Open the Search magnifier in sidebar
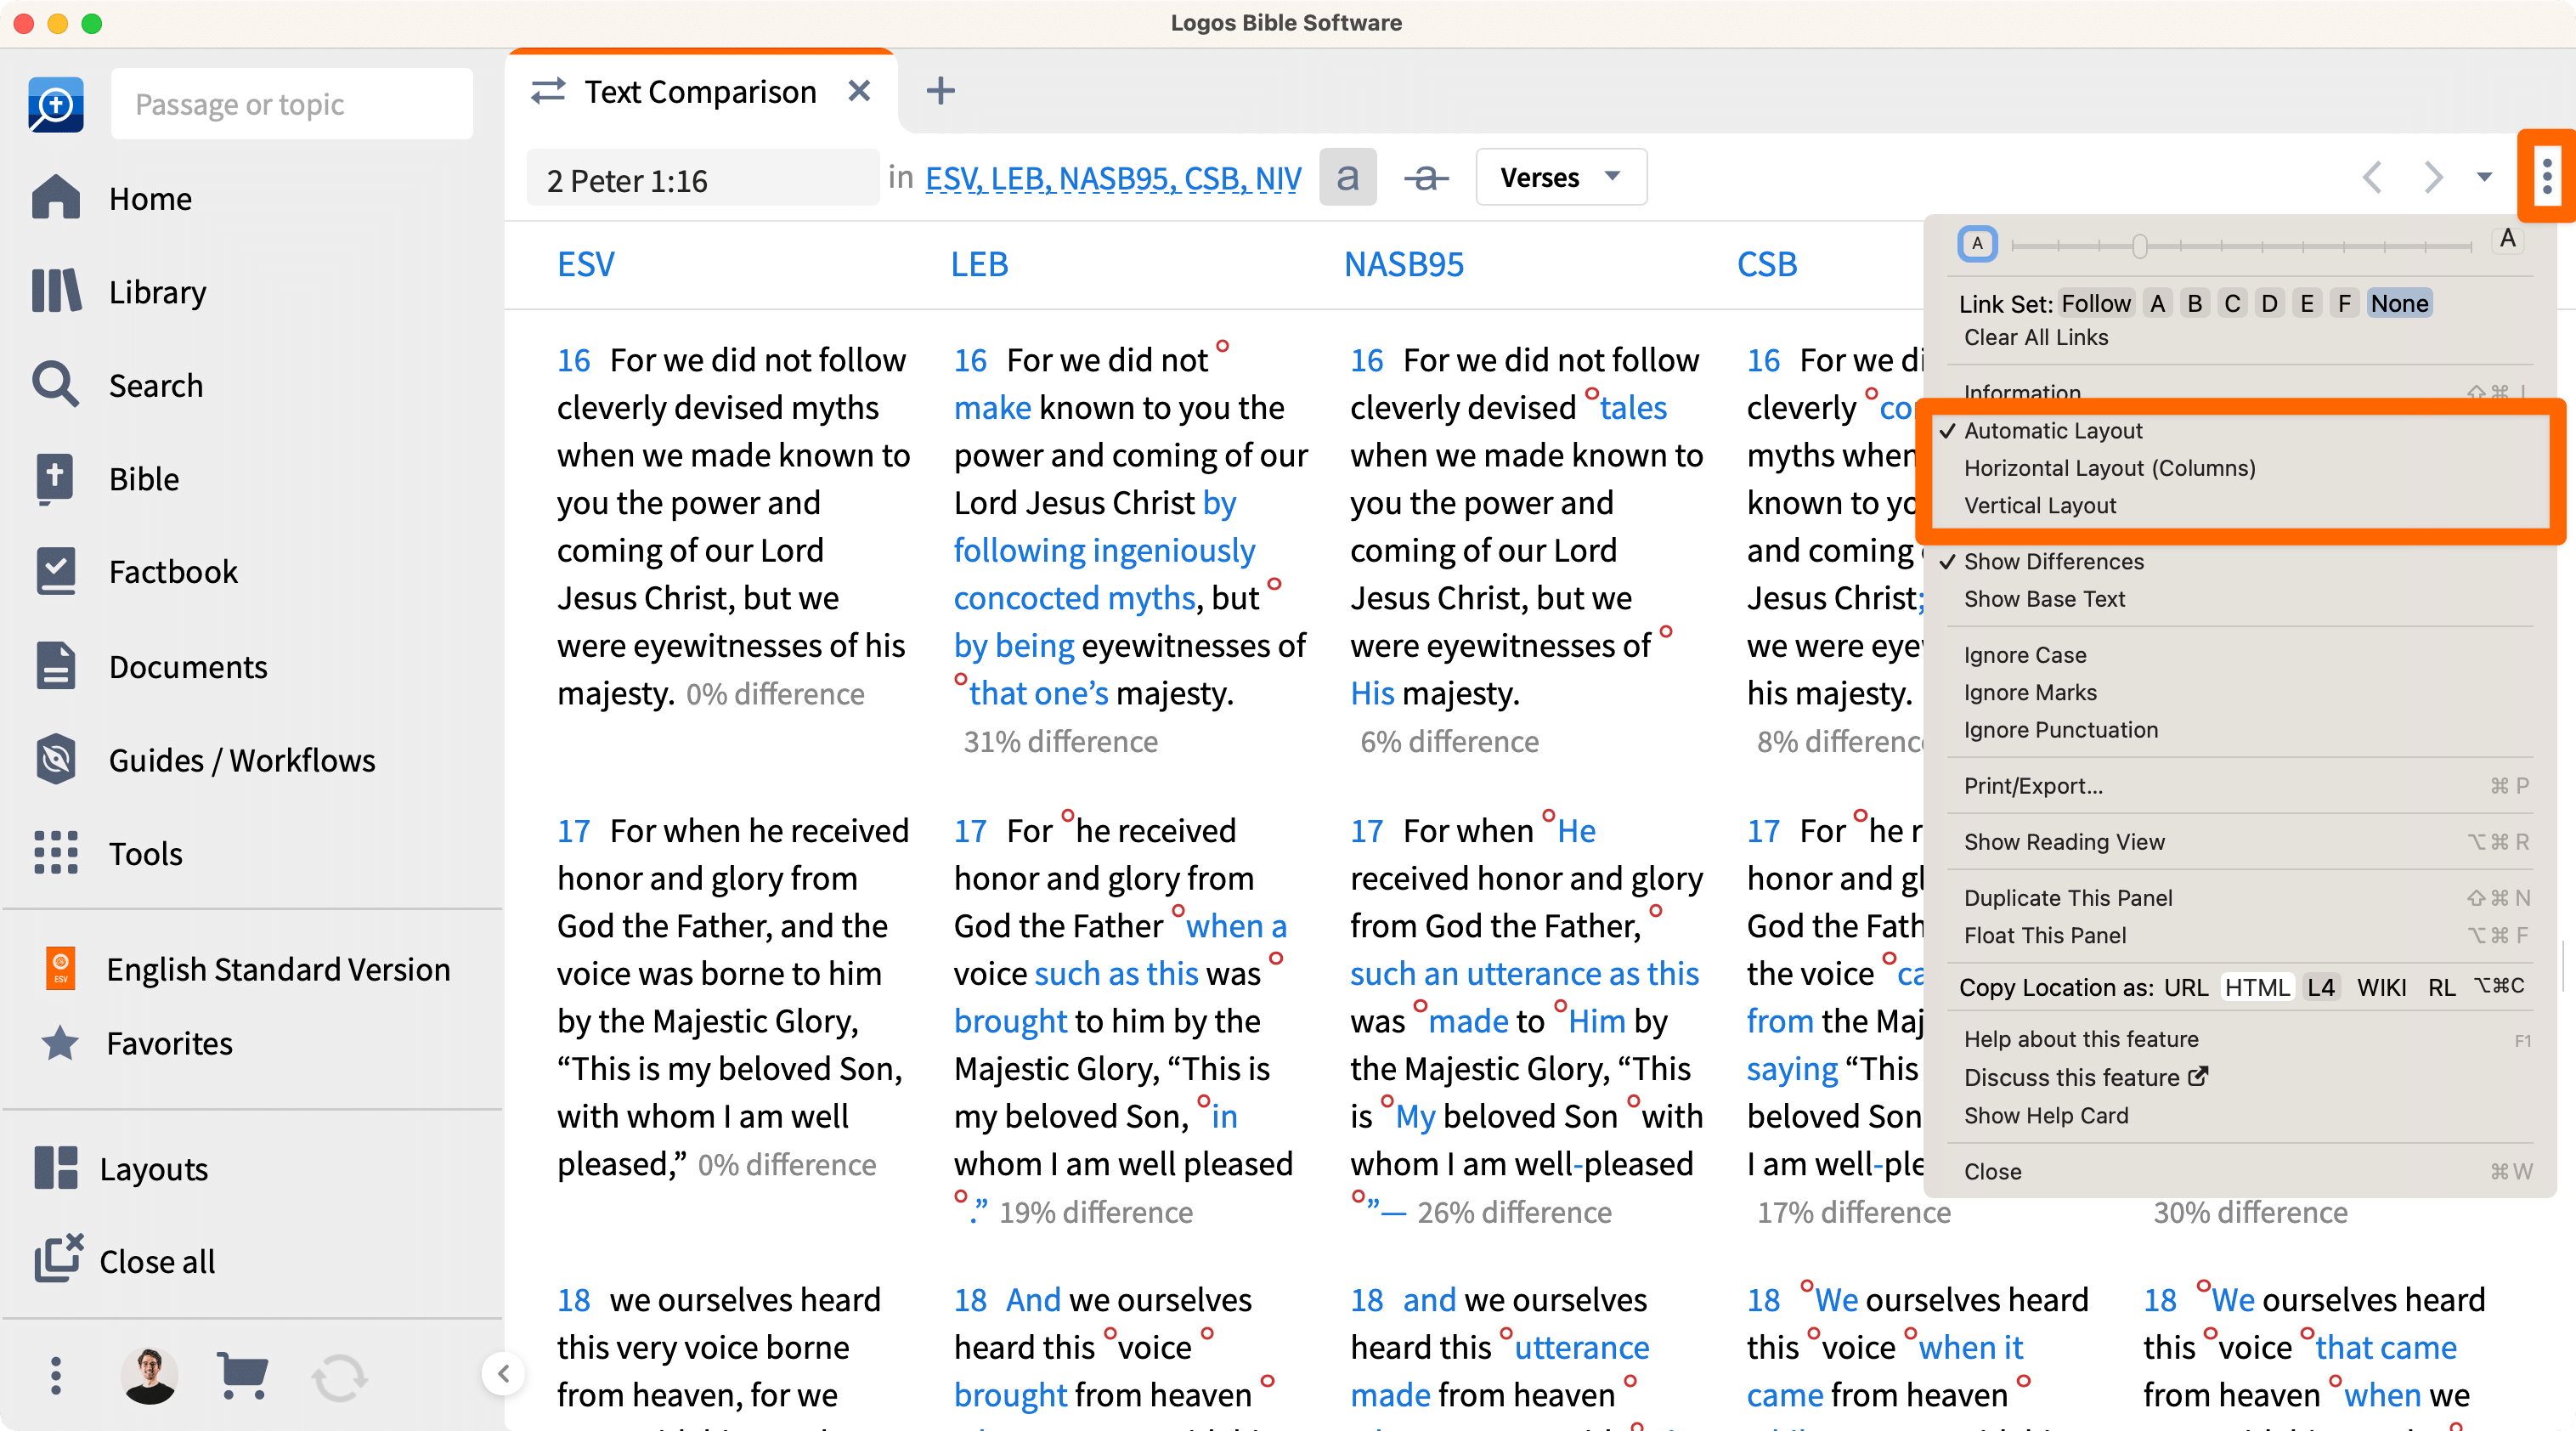This screenshot has width=2576, height=1431. tap(56, 385)
